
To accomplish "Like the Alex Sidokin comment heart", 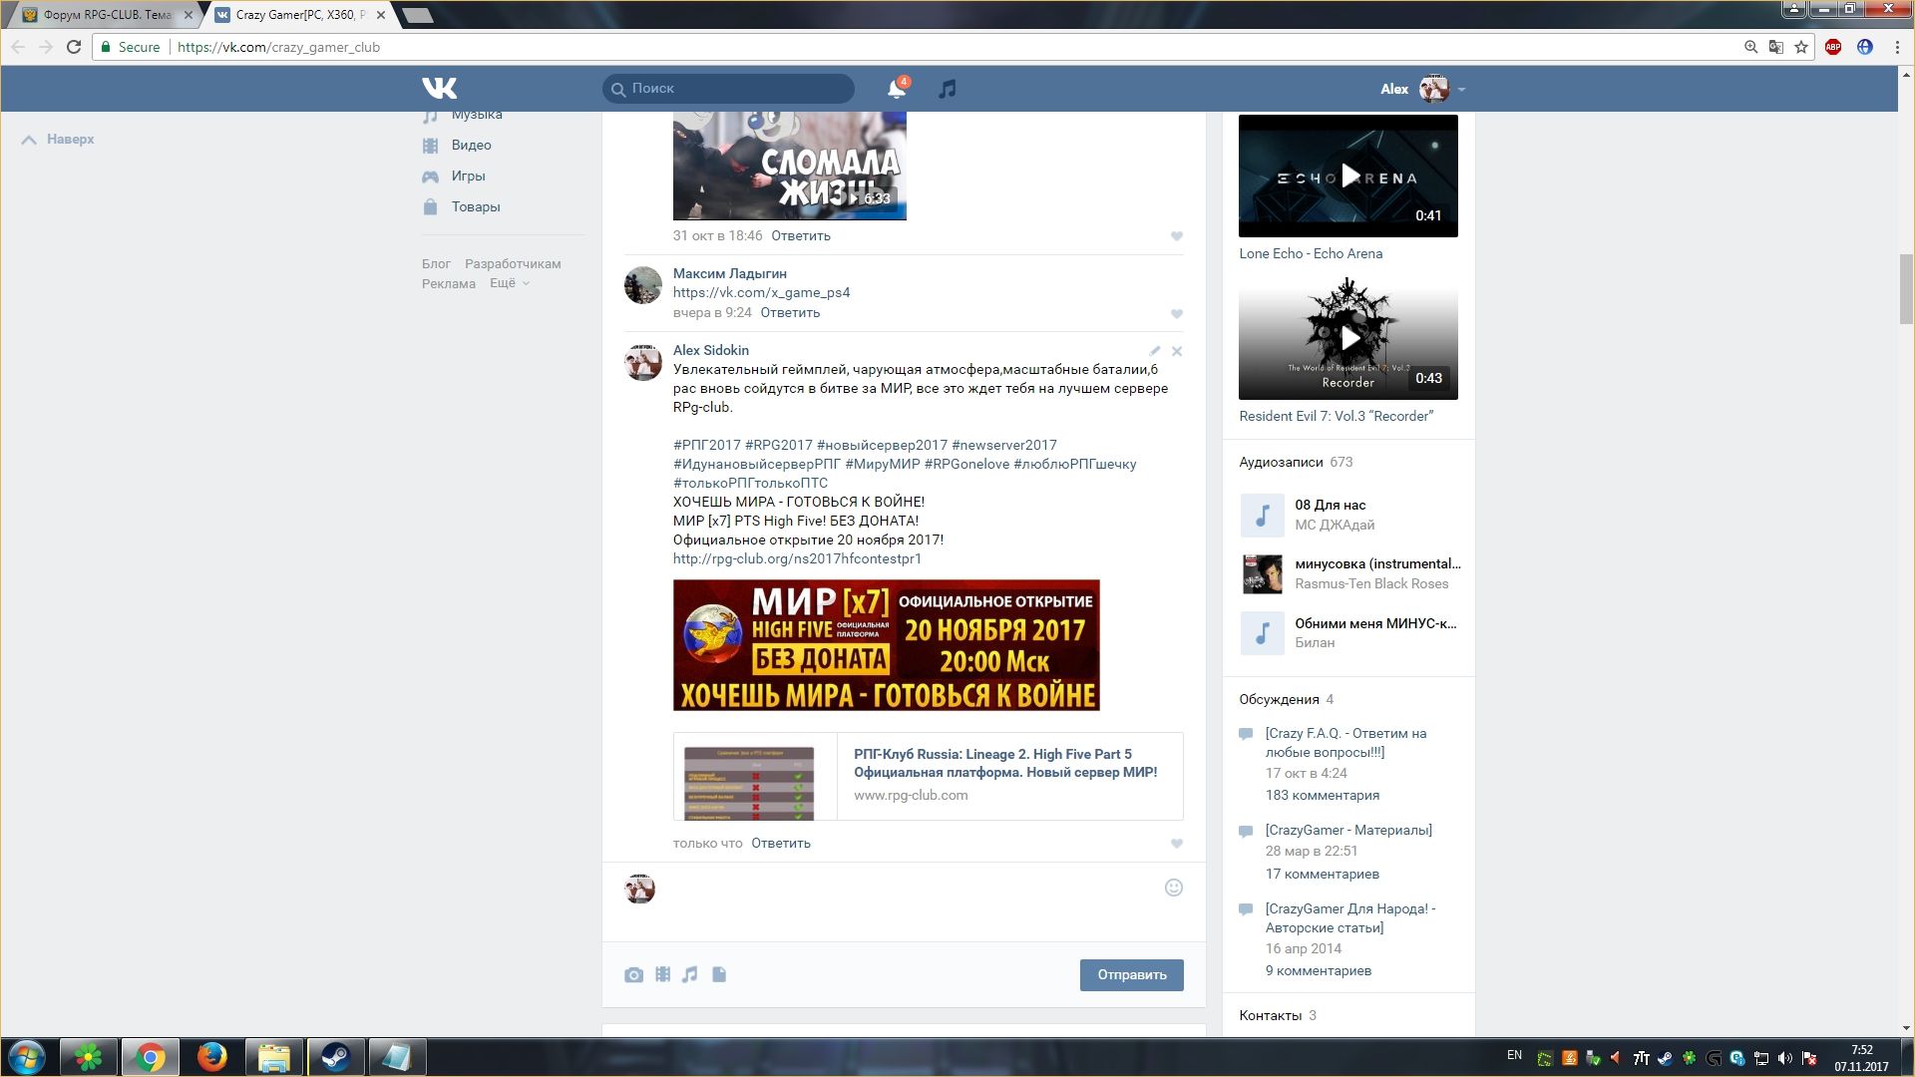I will 1176,845.
